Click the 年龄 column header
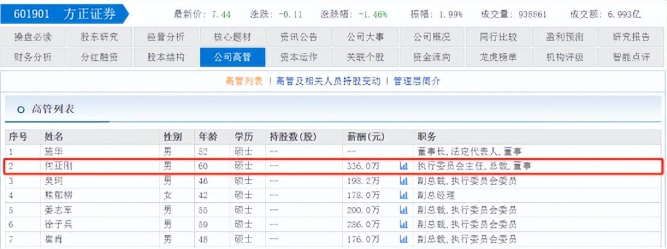 click(208, 137)
